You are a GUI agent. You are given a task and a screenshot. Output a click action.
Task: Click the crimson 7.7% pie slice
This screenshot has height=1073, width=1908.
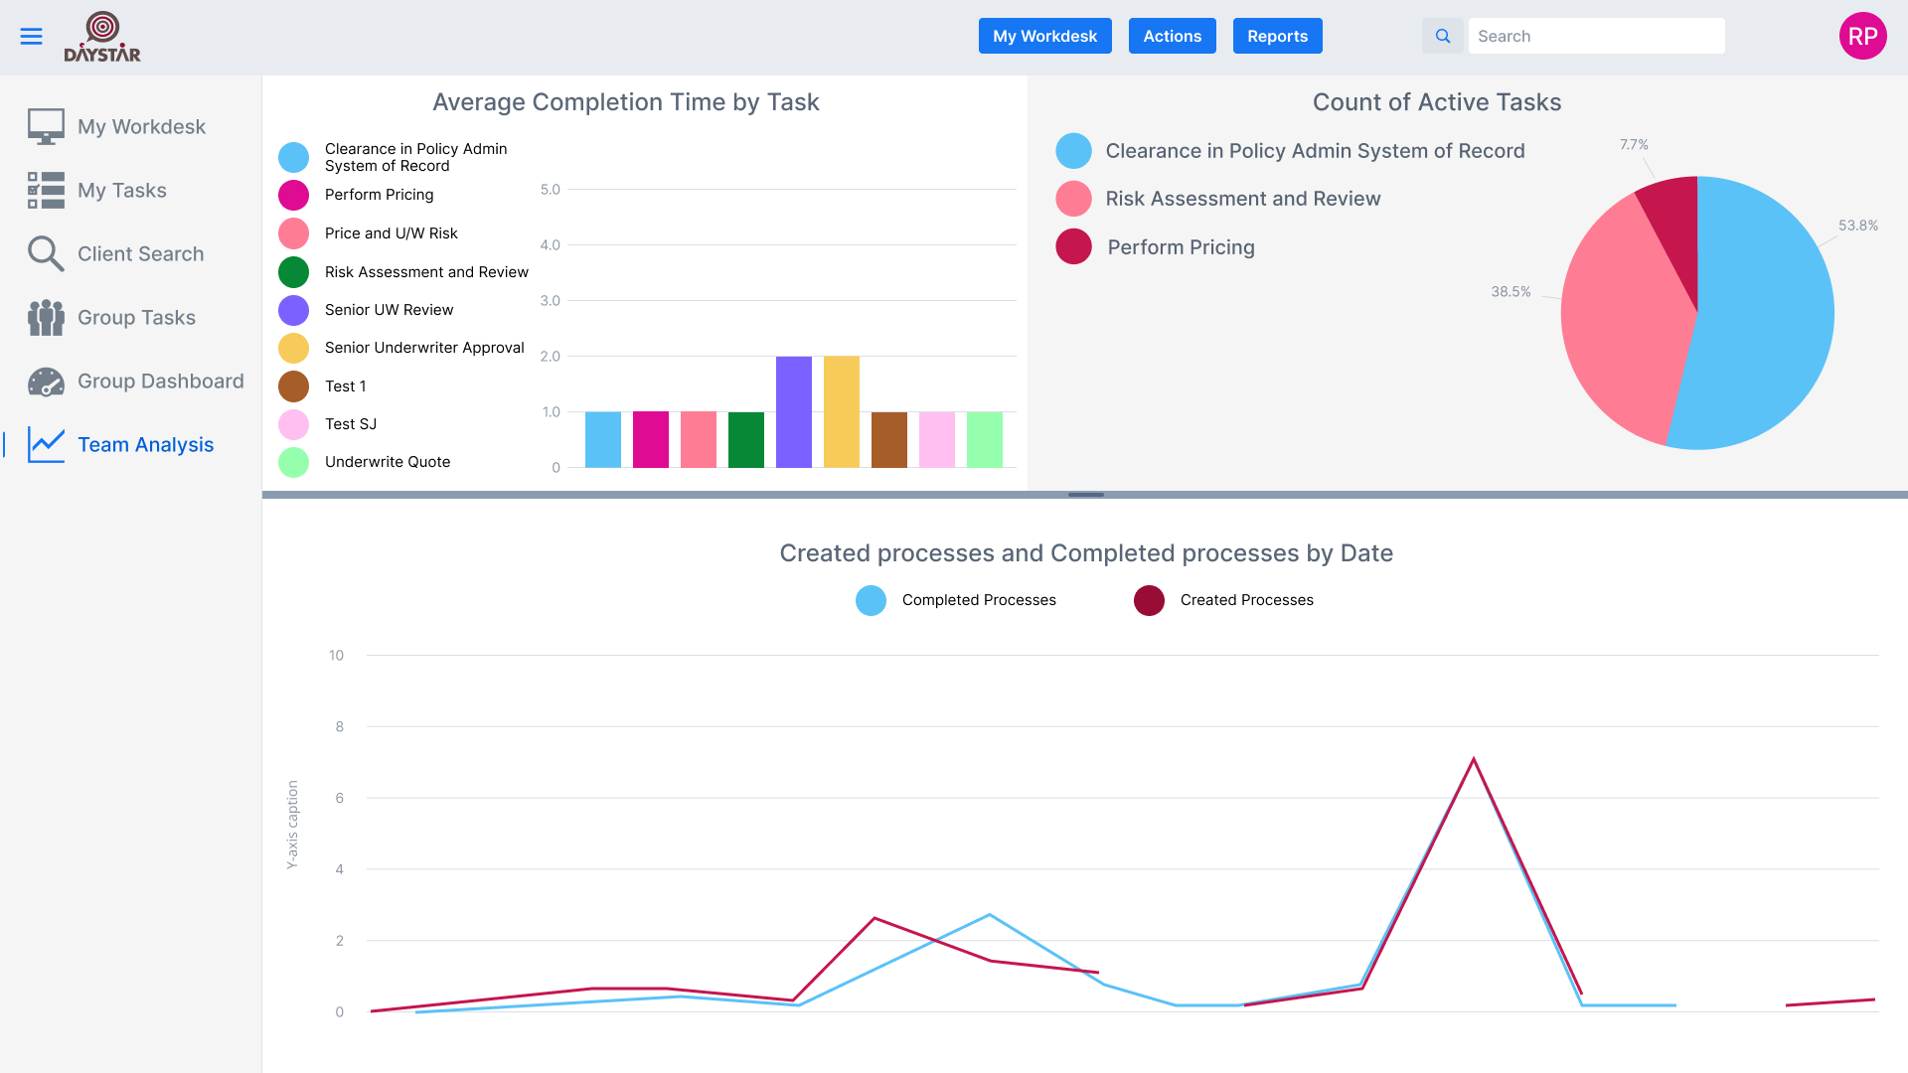1677,229
